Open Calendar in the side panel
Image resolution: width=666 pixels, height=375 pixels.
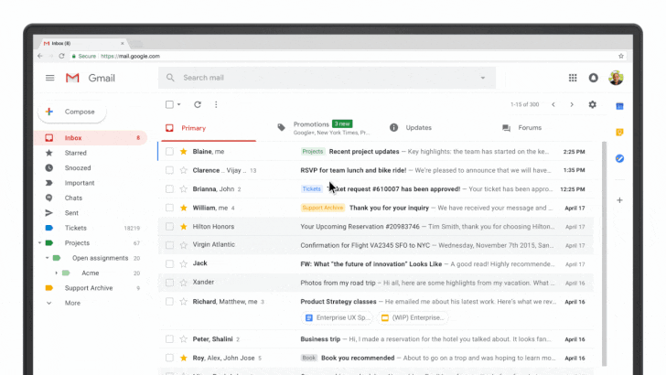[619, 106]
